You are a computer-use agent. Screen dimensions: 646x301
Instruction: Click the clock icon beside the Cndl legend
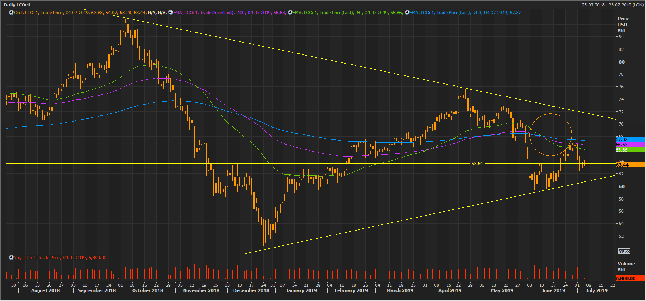pyautogui.click(x=11, y=13)
